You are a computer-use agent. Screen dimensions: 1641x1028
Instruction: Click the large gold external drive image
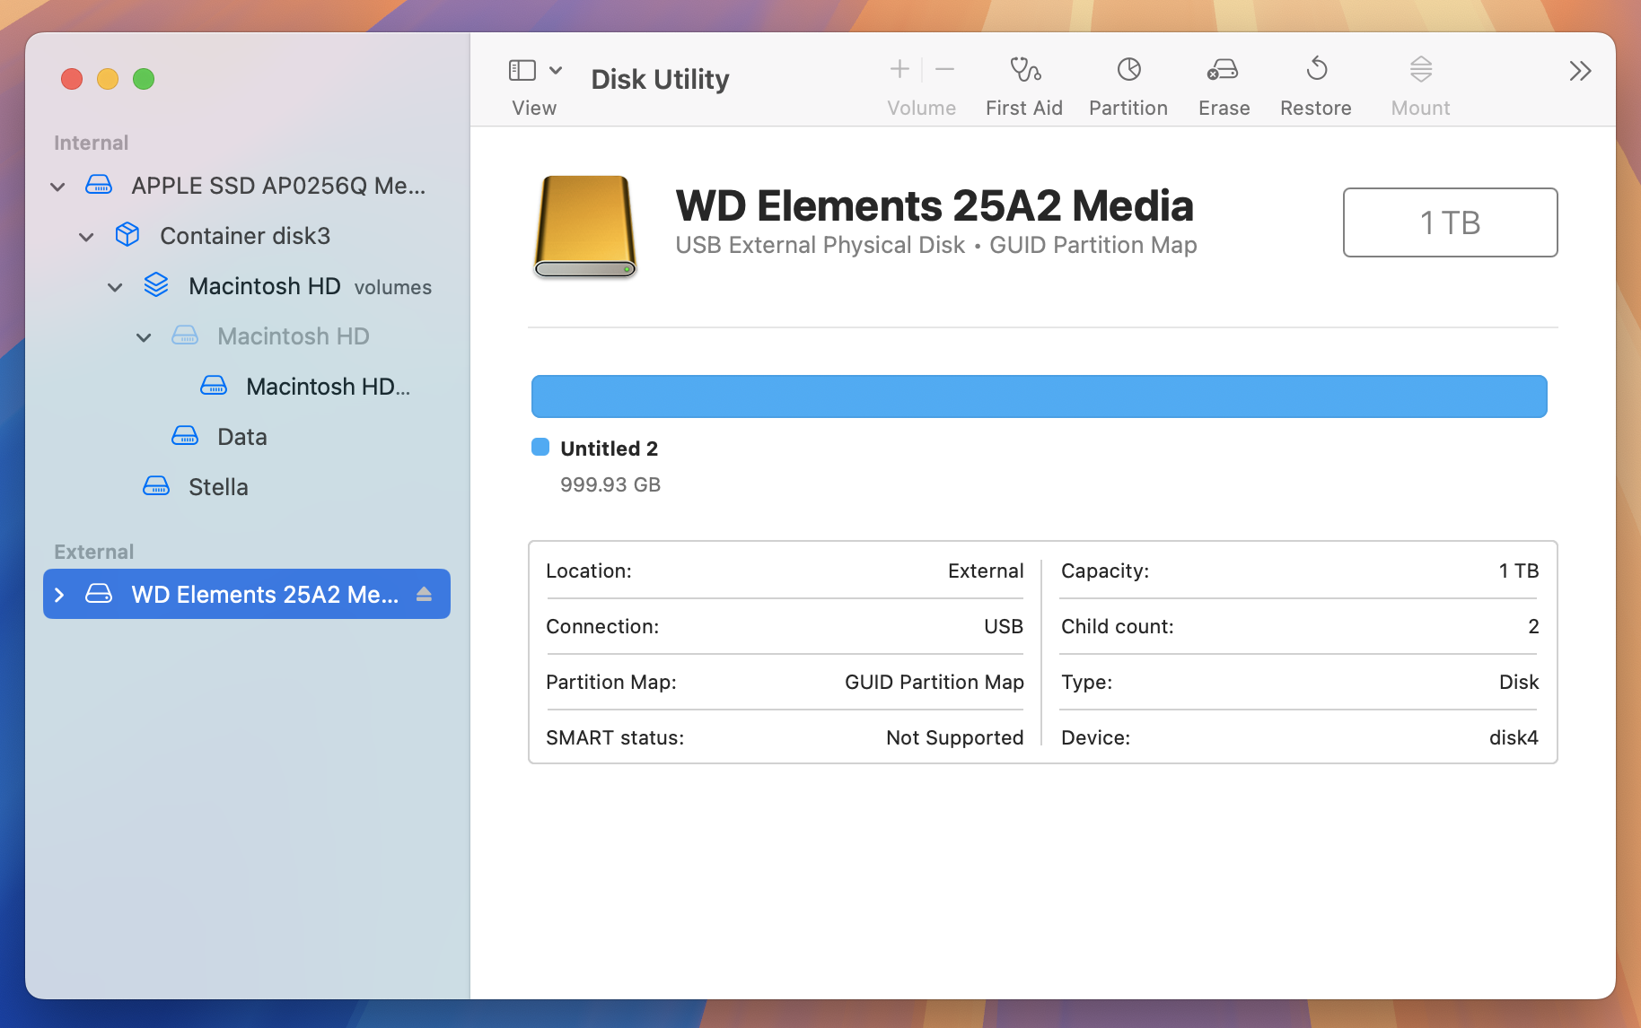(585, 227)
